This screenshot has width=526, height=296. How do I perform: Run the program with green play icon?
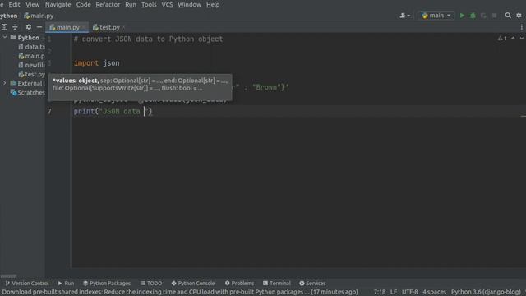[x=462, y=16]
